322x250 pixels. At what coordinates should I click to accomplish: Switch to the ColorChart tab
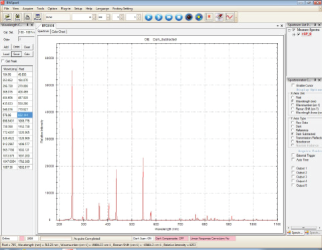pyautogui.click(x=58, y=32)
